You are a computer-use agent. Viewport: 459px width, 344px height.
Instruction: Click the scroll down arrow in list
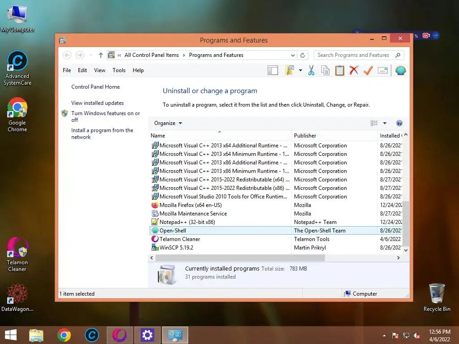click(406, 250)
